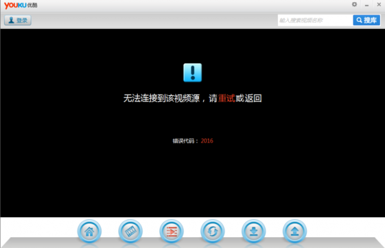This screenshot has height=248, width=385.
Task: Click the circular refresh/convert icon
Action: click(x=212, y=231)
